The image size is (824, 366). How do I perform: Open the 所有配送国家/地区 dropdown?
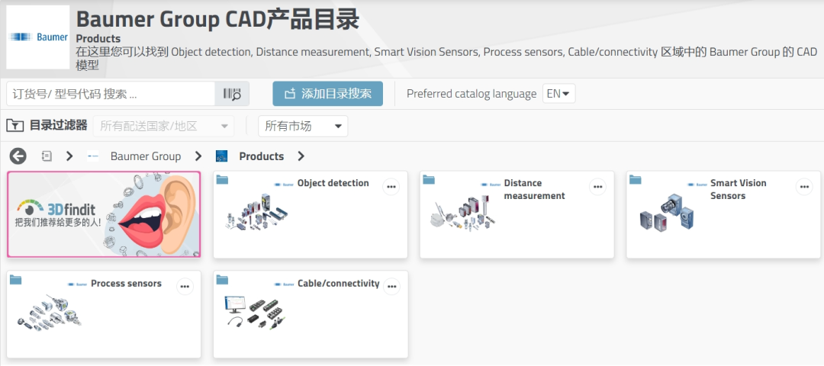163,126
